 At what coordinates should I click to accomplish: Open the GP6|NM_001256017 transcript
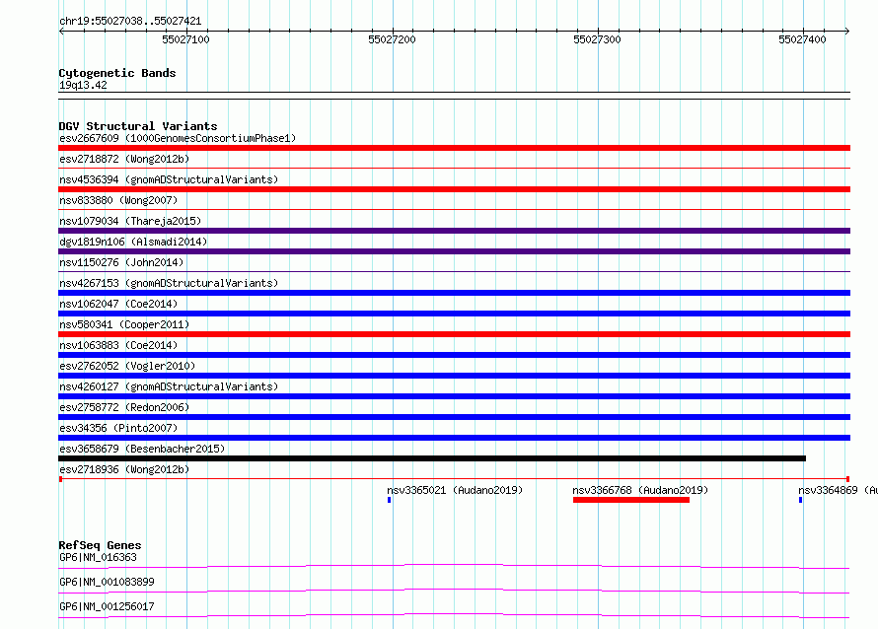[107, 606]
